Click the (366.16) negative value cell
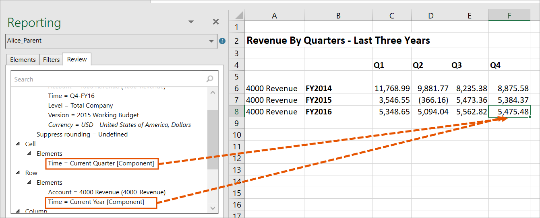The image size is (540, 218). coord(430,100)
